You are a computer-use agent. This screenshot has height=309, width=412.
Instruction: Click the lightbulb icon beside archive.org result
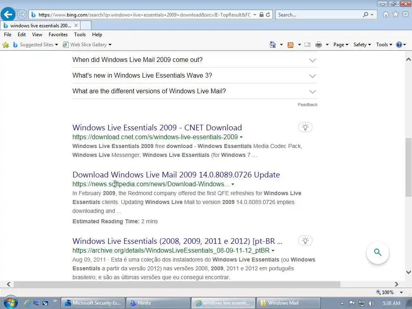(305, 241)
